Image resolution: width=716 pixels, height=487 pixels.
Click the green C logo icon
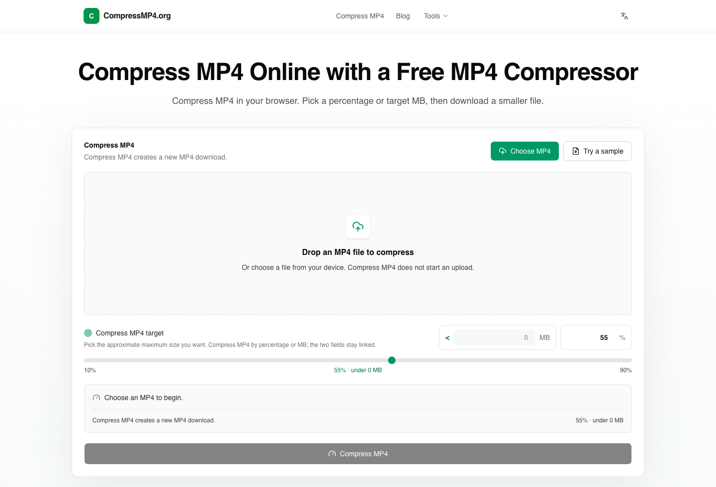tap(91, 16)
